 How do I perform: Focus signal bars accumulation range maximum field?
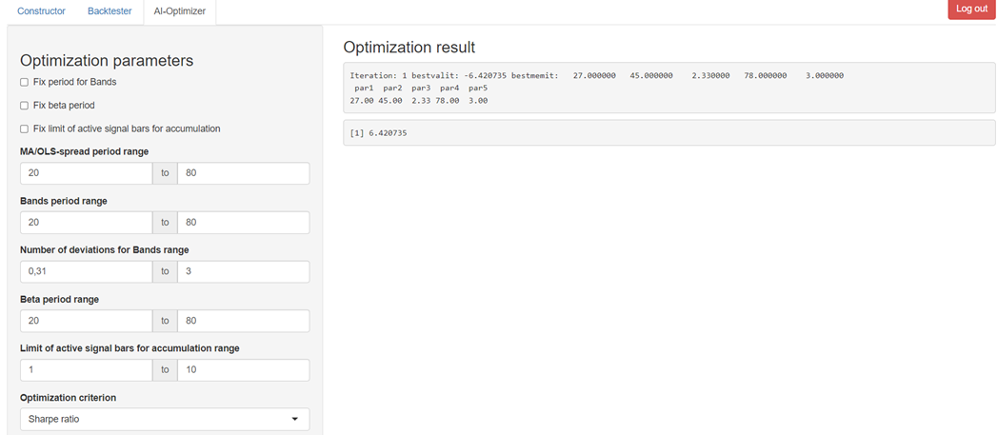click(243, 370)
